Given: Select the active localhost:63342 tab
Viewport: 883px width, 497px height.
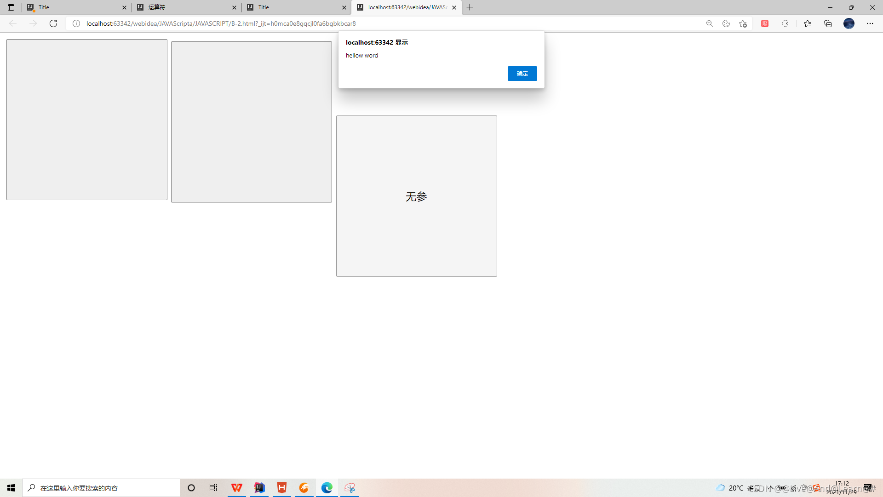Looking at the screenshot, I should coord(406,7).
